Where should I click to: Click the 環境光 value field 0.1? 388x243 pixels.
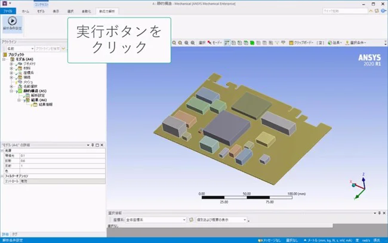click(x=62, y=156)
